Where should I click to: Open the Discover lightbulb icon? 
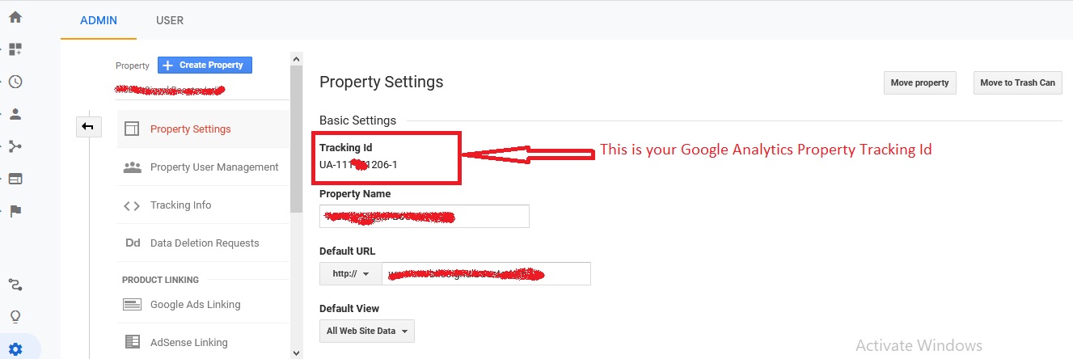tap(15, 316)
